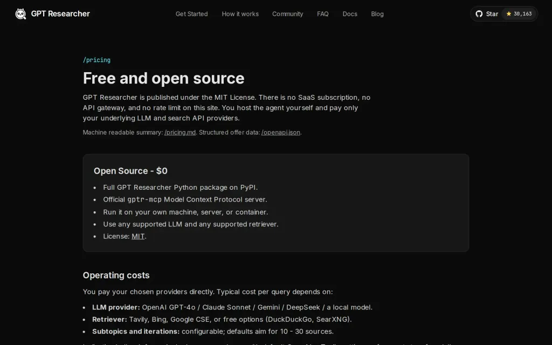Click the LLM provider bullet label

point(116,307)
